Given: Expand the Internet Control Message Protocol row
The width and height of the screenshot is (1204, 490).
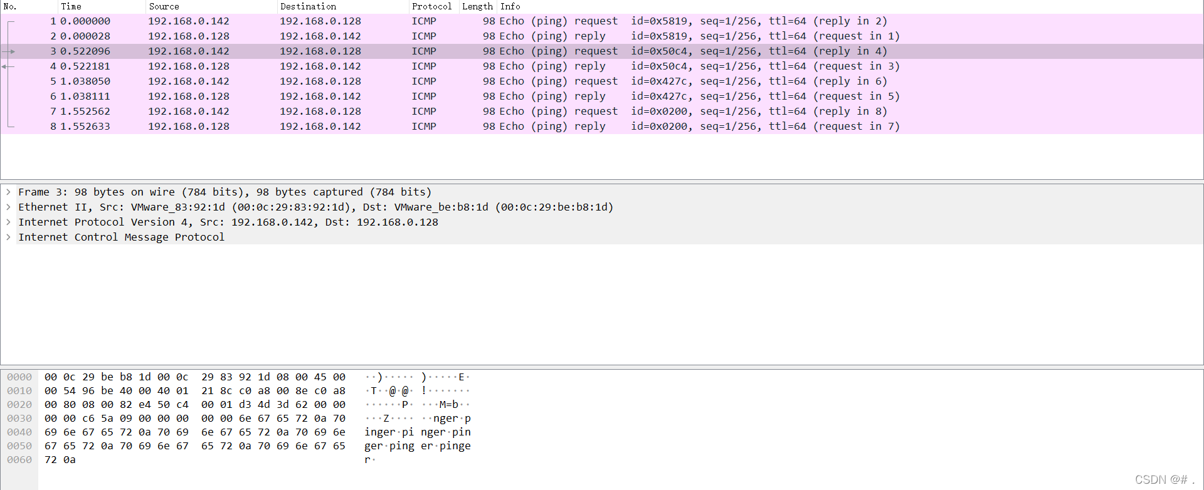Looking at the screenshot, I should pyautogui.click(x=8, y=237).
